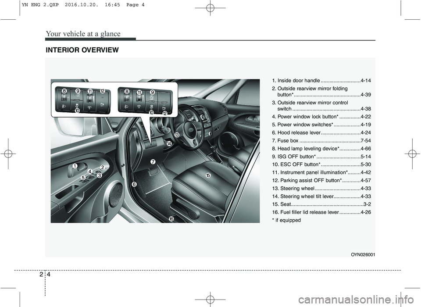Click callout 12 in the right inset panel
This screenshot has width=421, height=307.
tap(164, 113)
